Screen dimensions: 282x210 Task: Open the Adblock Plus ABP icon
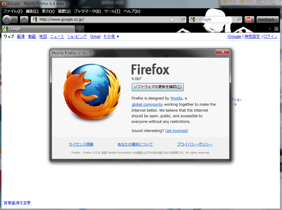click(x=249, y=19)
